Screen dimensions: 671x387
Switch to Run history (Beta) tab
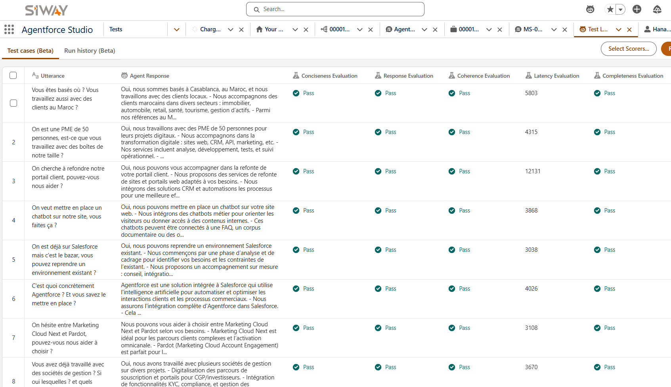[90, 51]
